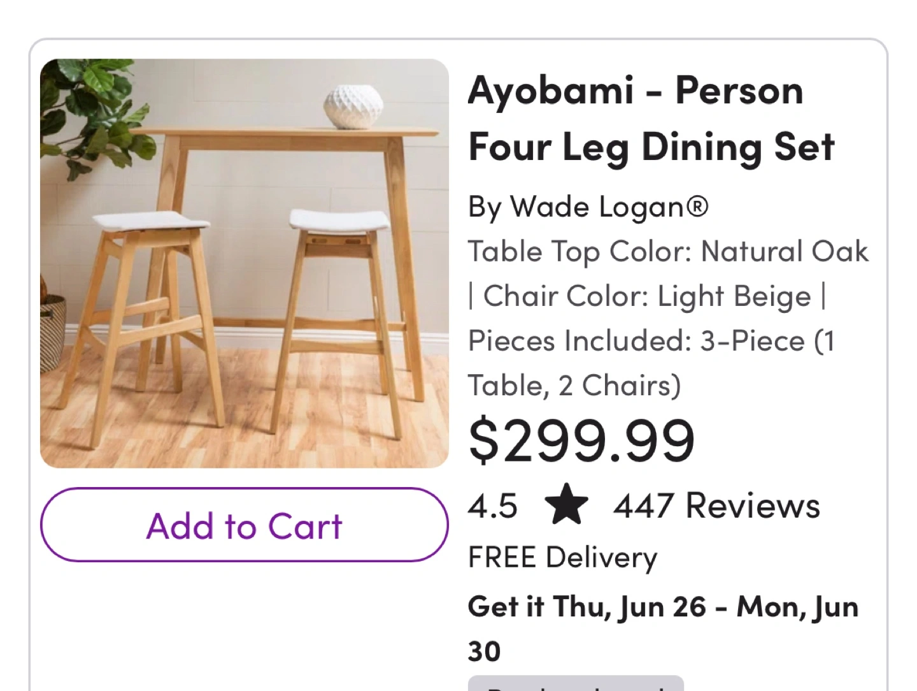Viewport: 917px width, 691px height.
Task: Open the dining set product photo
Action: pos(245,263)
